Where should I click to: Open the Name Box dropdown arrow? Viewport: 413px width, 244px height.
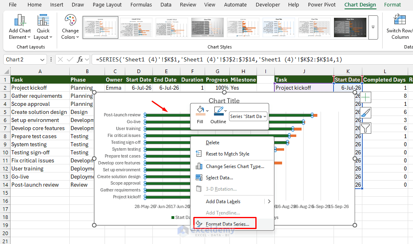[42, 60]
